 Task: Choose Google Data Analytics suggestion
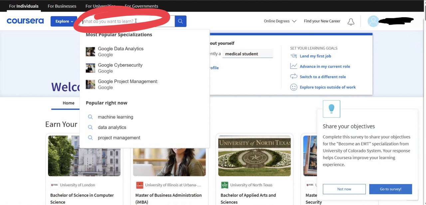pos(144,51)
